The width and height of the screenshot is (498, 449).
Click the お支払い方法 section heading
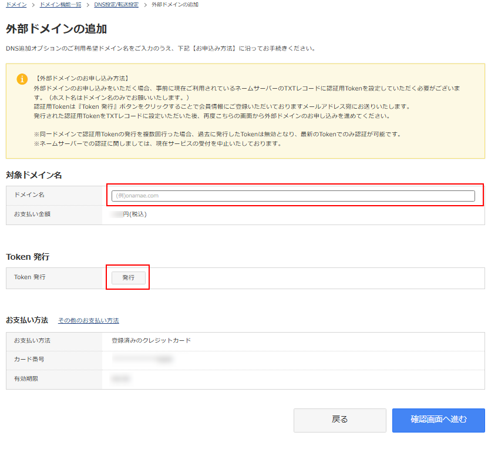point(27,320)
